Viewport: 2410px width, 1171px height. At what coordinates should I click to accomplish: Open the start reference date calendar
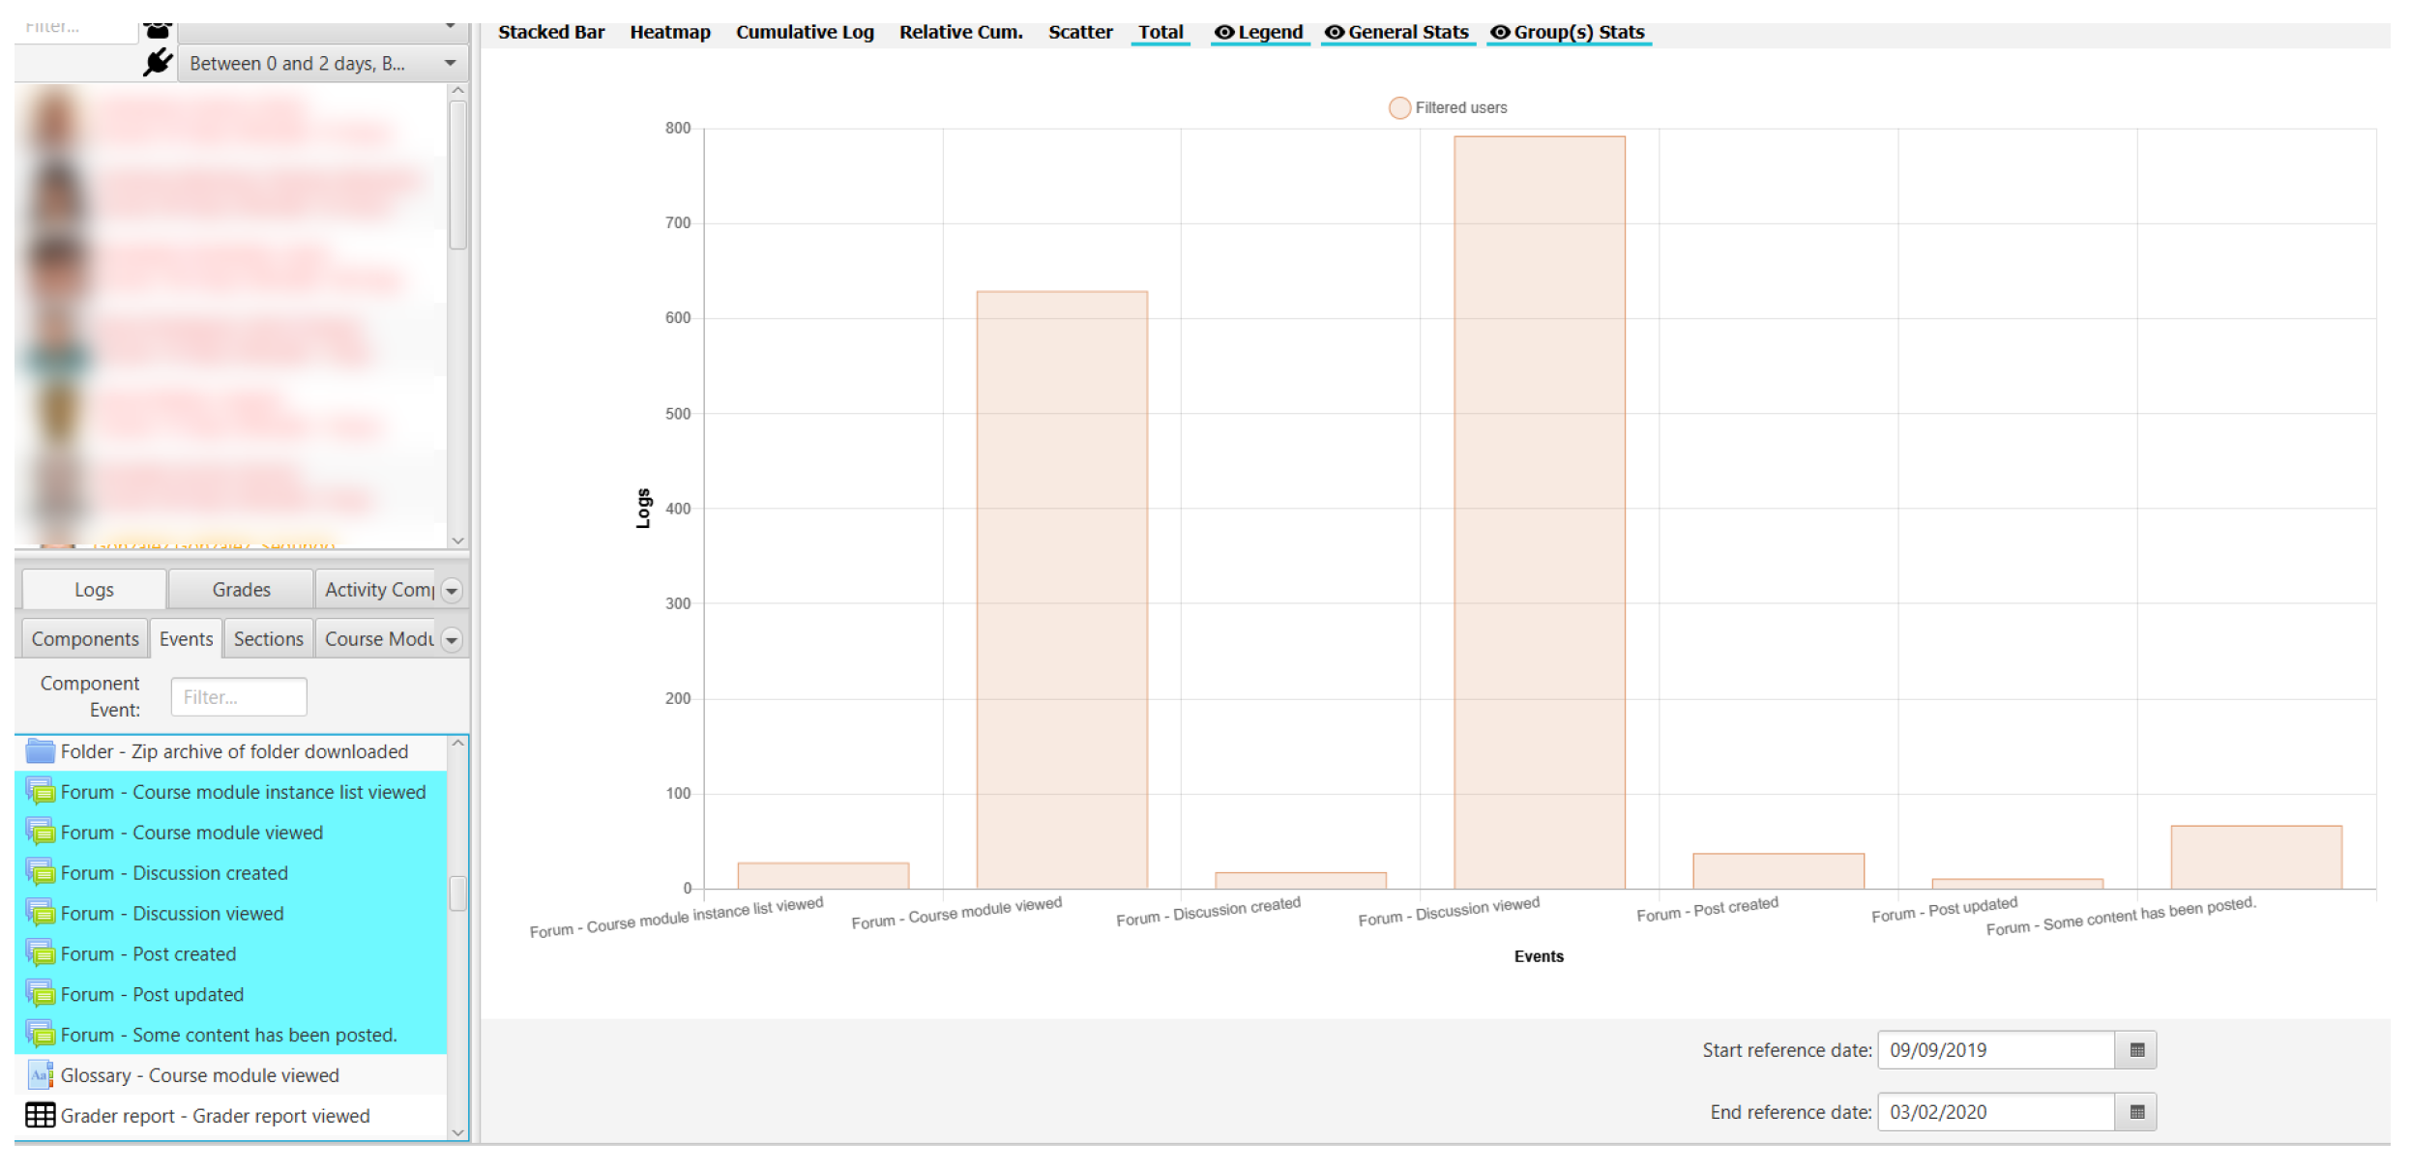click(x=2136, y=1050)
